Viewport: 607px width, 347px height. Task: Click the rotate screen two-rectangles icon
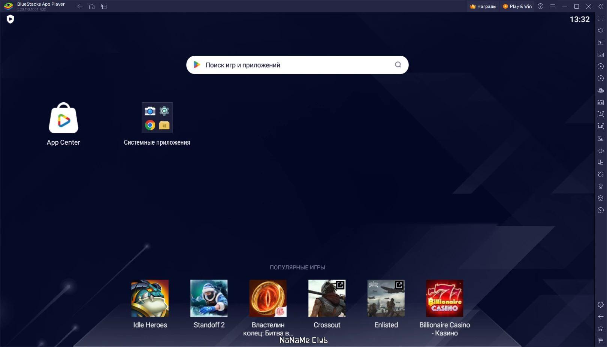(601, 162)
